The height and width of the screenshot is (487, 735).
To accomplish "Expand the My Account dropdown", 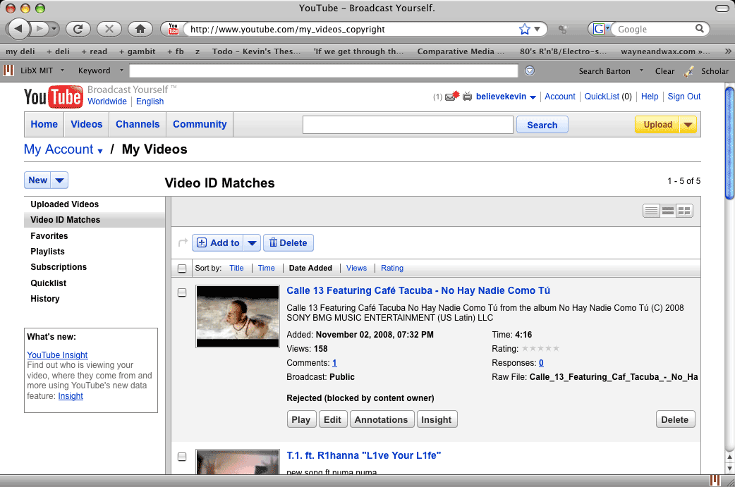I will [100, 151].
